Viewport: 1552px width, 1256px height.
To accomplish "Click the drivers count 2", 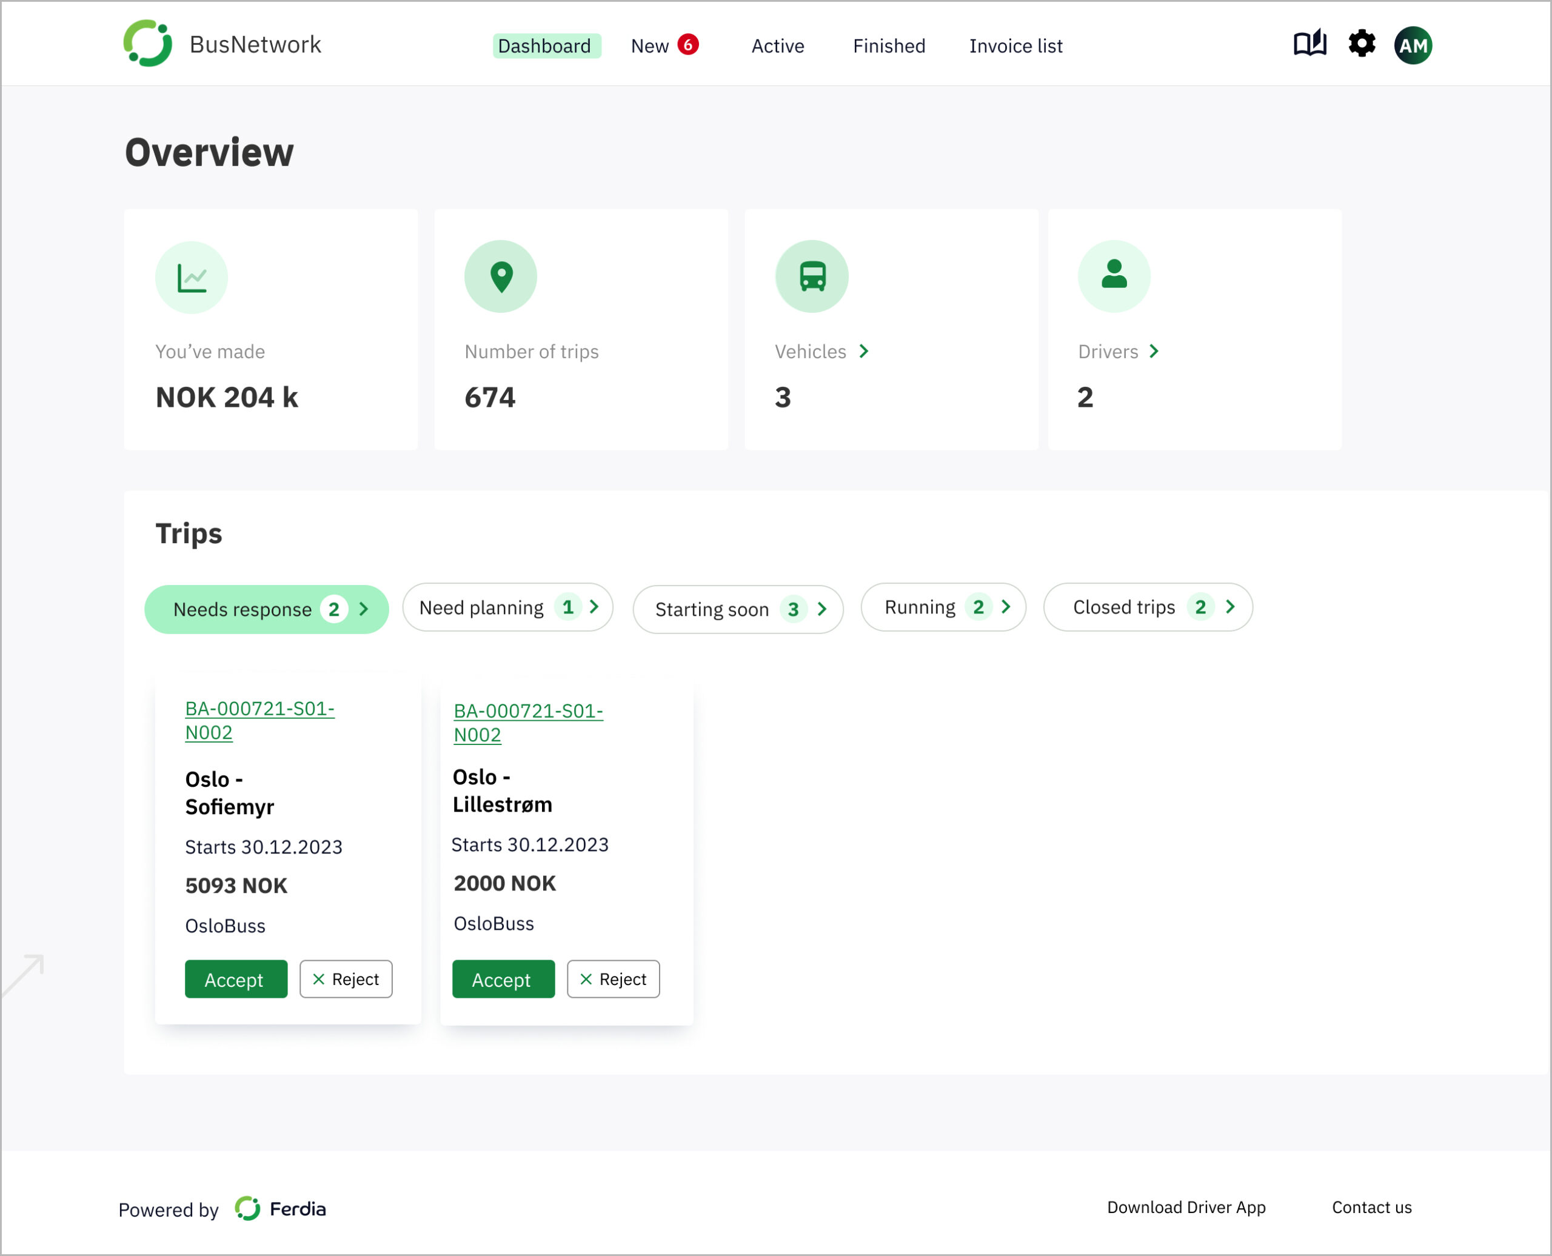I will [x=1085, y=398].
